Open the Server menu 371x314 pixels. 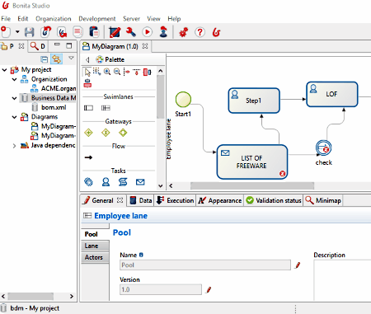[131, 19]
